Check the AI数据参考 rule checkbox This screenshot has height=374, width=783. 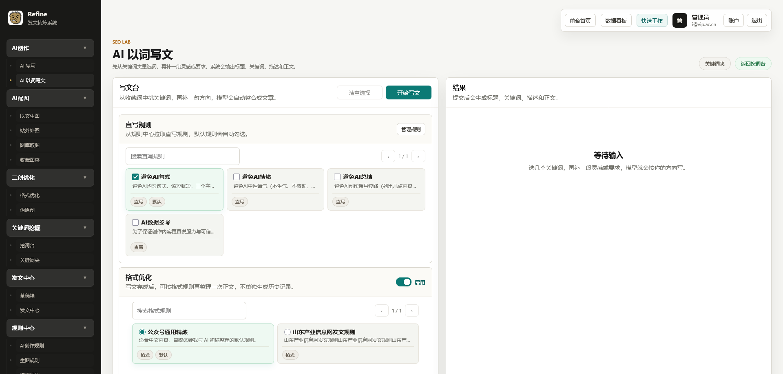click(135, 222)
